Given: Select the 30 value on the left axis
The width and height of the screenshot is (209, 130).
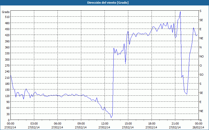Looking at the screenshot, I should (x=8, y=114).
